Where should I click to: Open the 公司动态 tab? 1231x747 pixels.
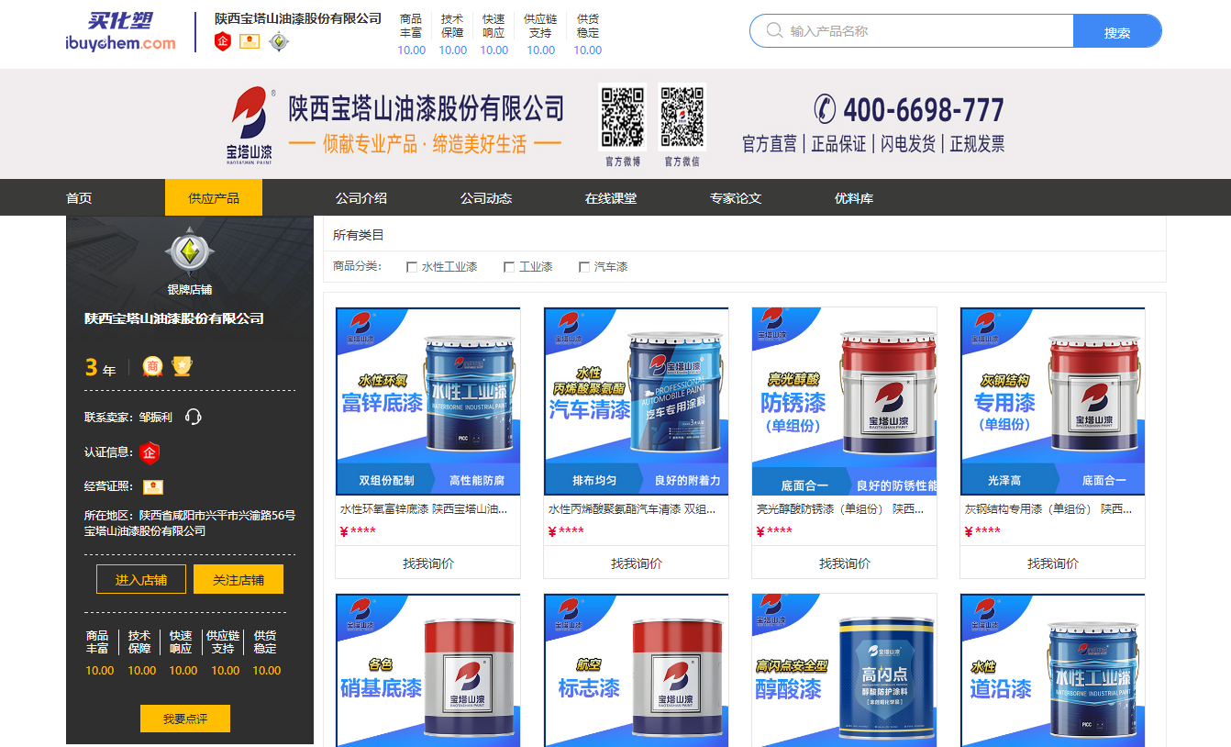tap(485, 198)
